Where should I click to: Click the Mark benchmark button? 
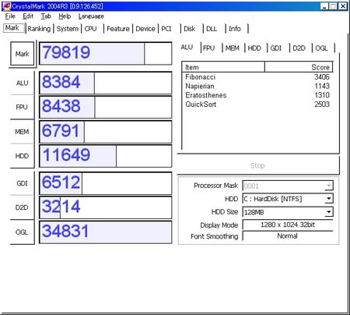(x=23, y=54)
